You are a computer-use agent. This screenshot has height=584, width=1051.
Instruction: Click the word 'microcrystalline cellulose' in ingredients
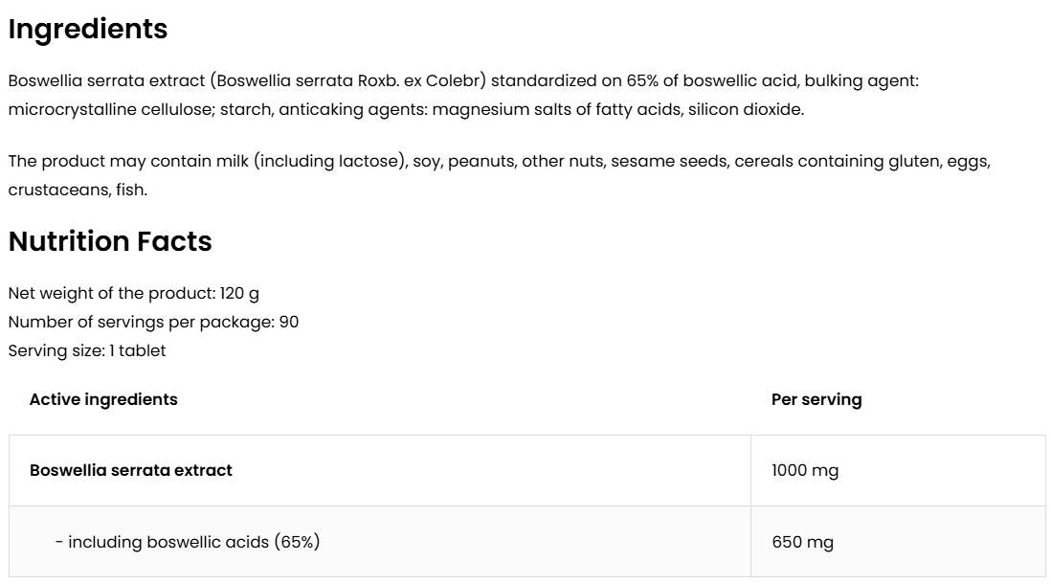[109, 109]
